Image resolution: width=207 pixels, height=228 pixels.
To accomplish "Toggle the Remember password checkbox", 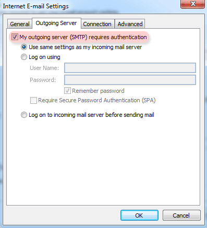I will pos(67,91).
